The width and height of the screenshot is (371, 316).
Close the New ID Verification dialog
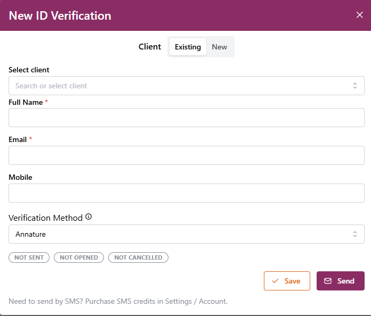359,15
